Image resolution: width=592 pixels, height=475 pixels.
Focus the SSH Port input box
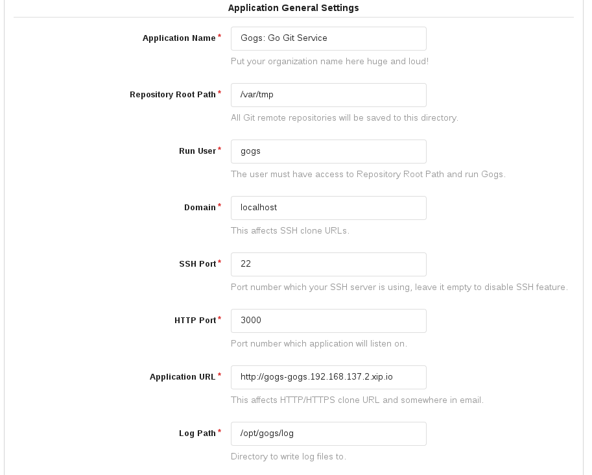click(328, 264)
